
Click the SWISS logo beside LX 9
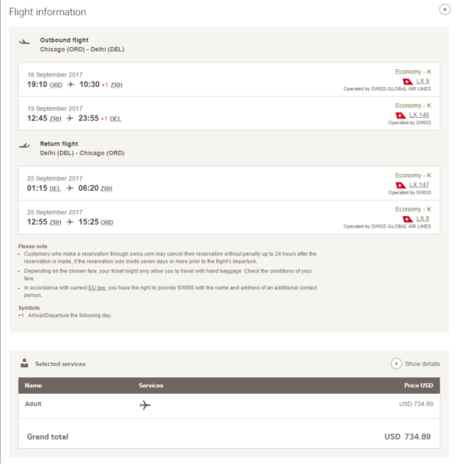408,81
